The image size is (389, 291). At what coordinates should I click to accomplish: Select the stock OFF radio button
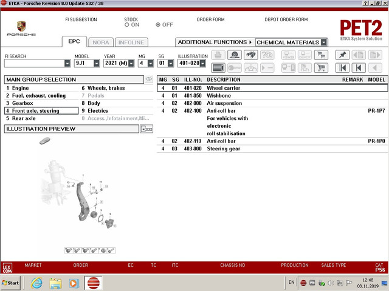[158, 25]
